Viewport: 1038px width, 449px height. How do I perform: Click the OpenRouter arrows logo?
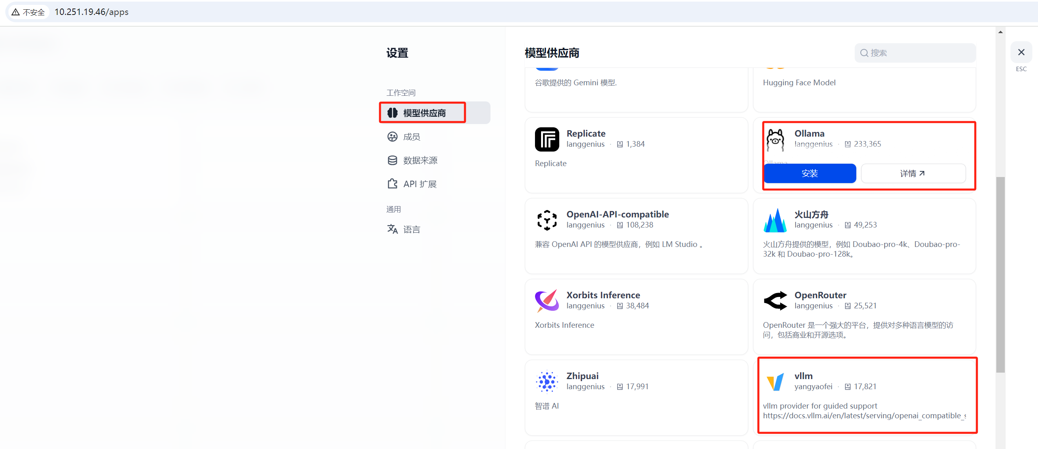[775, 301]
